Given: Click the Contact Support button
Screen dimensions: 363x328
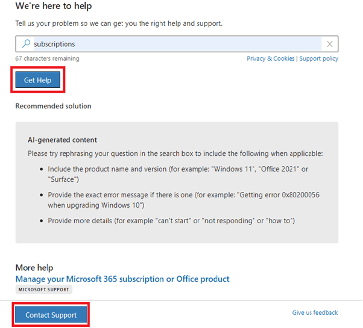Looking at the screenshot, I should pos(51,315).
